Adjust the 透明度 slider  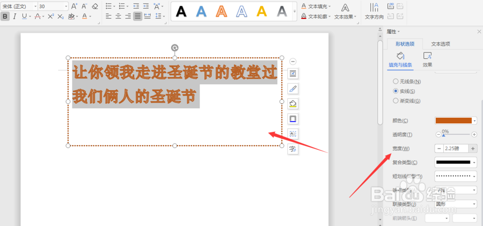coord(456,134)
